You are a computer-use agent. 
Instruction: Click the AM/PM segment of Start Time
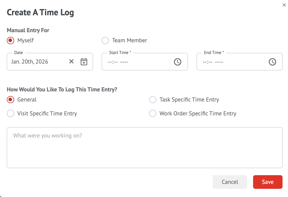coord(124,62)
